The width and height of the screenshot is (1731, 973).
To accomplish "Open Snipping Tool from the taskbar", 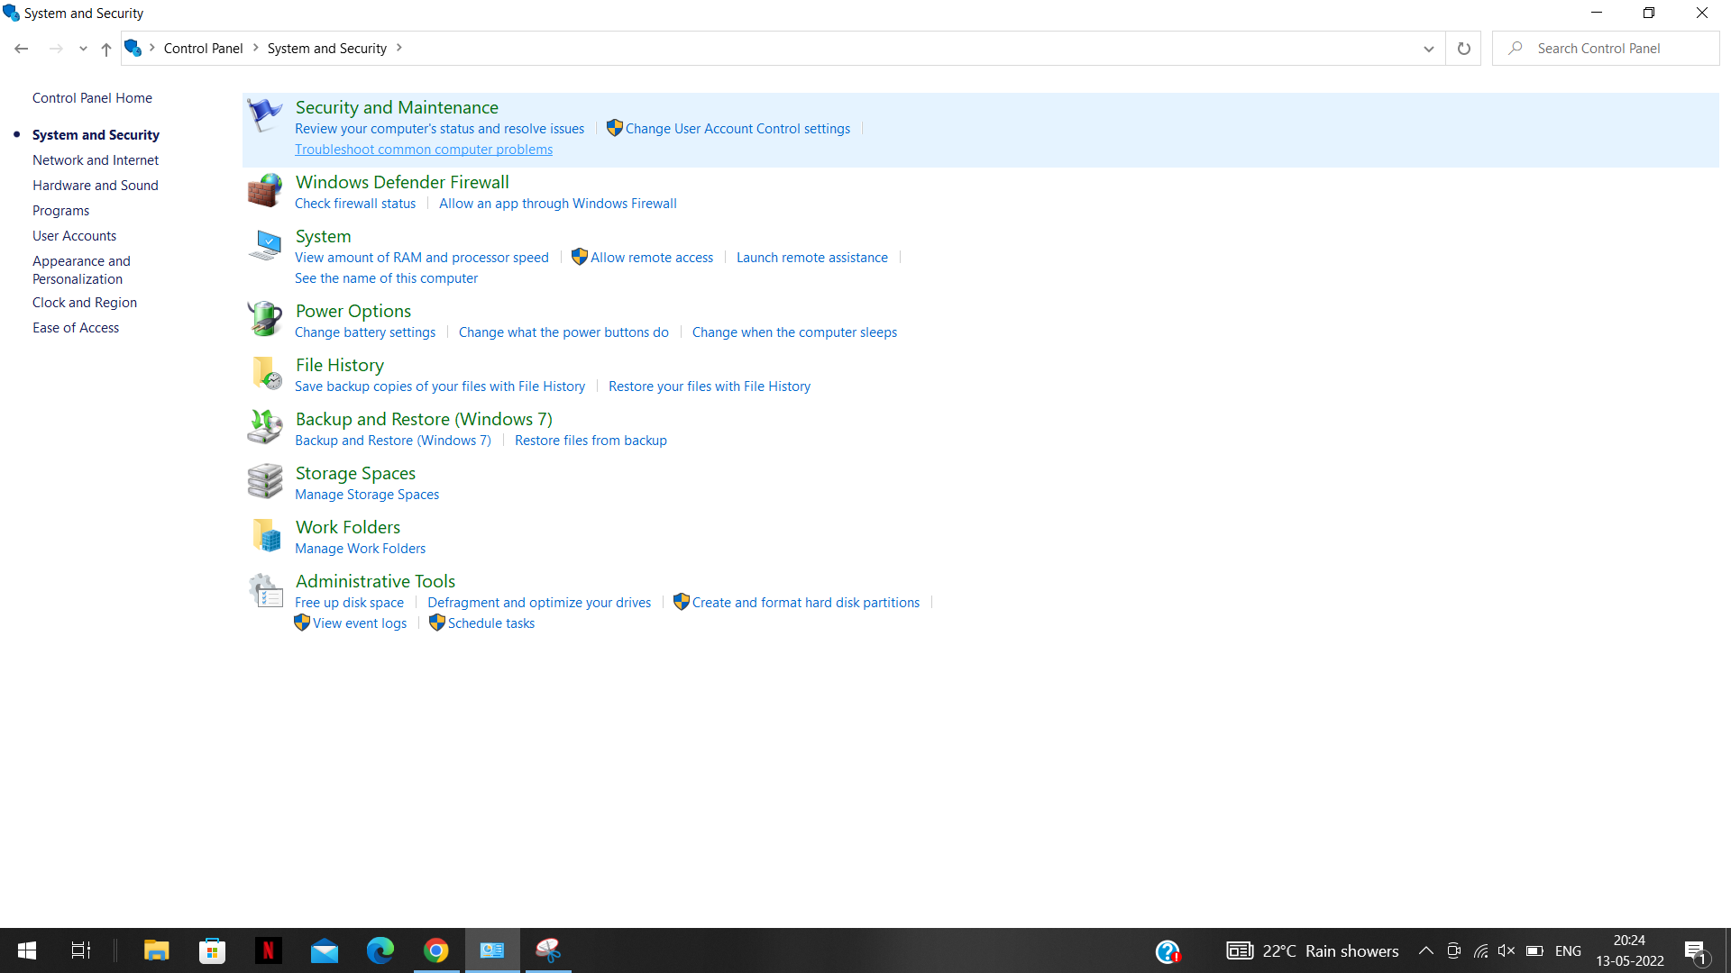I will [547, 950].
